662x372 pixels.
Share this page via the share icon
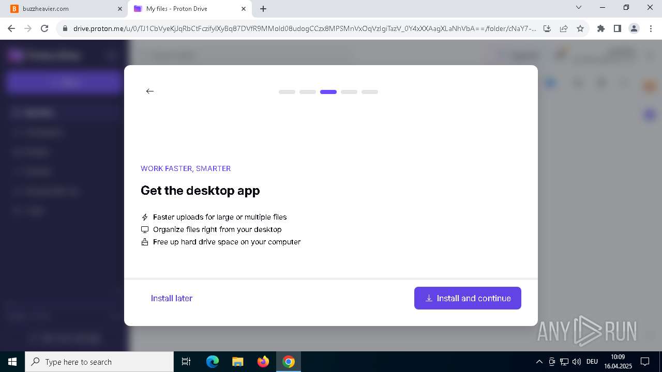[564, 28]
